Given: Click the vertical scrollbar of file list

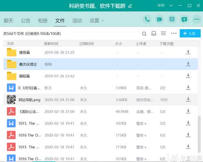Looking at the screenshot, I should click(199, 134).
